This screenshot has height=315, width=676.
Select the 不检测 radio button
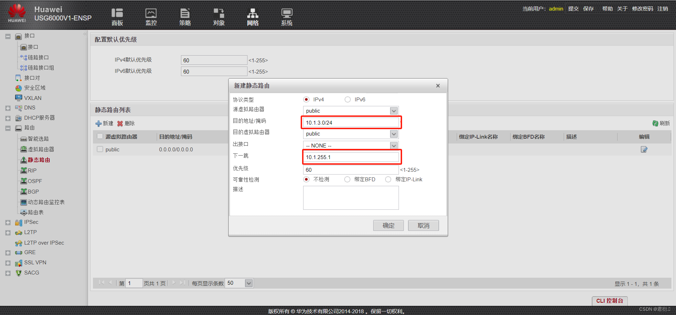click(306, 179)
